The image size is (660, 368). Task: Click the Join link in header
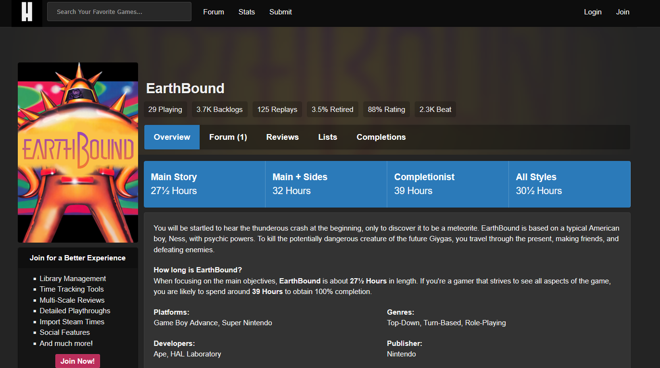623,12
